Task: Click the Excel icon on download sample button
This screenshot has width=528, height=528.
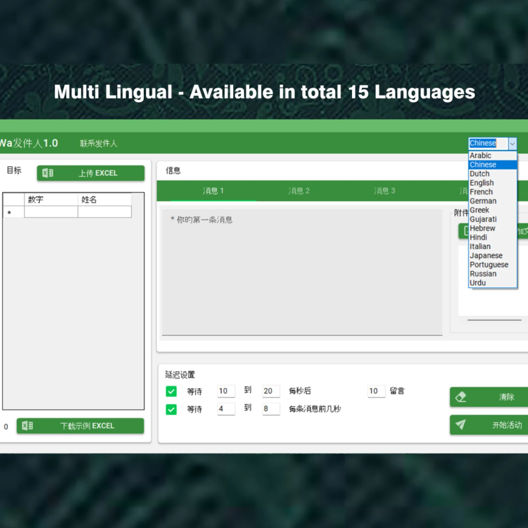Action: tap(27, 426)
